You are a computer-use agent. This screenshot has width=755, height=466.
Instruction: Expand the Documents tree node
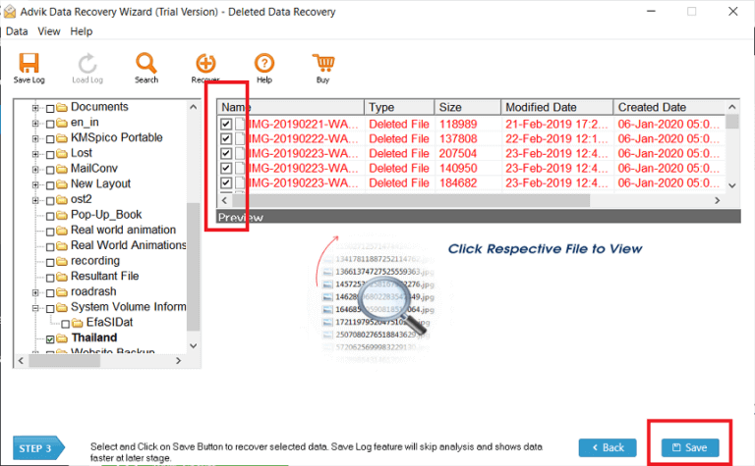click(x=36, y=107)
